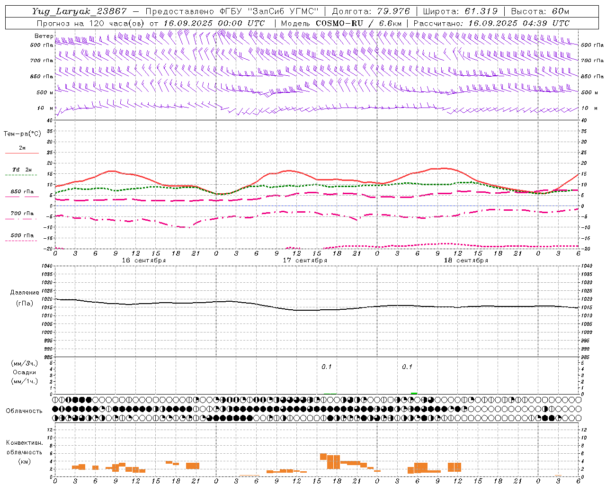Click the 0.1 precipitation value on 18 сентября
606x485 pixels.
[407, 367]
